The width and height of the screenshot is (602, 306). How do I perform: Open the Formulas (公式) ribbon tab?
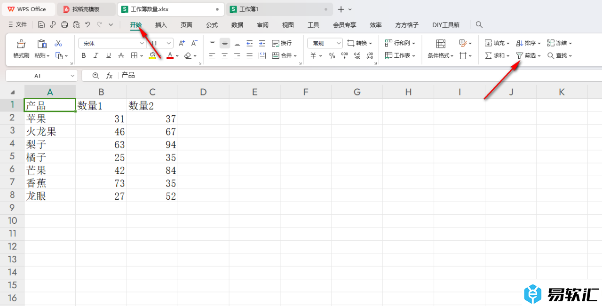[x=212, y=25]
